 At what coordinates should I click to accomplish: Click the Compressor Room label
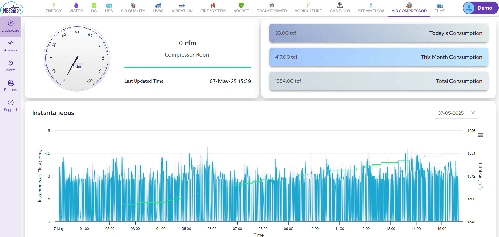[x=188, y=55]
